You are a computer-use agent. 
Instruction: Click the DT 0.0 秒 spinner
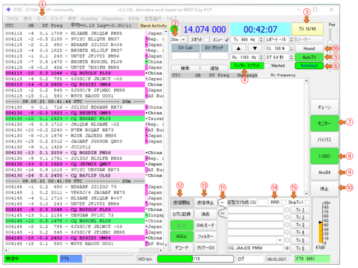coord(279,57)
